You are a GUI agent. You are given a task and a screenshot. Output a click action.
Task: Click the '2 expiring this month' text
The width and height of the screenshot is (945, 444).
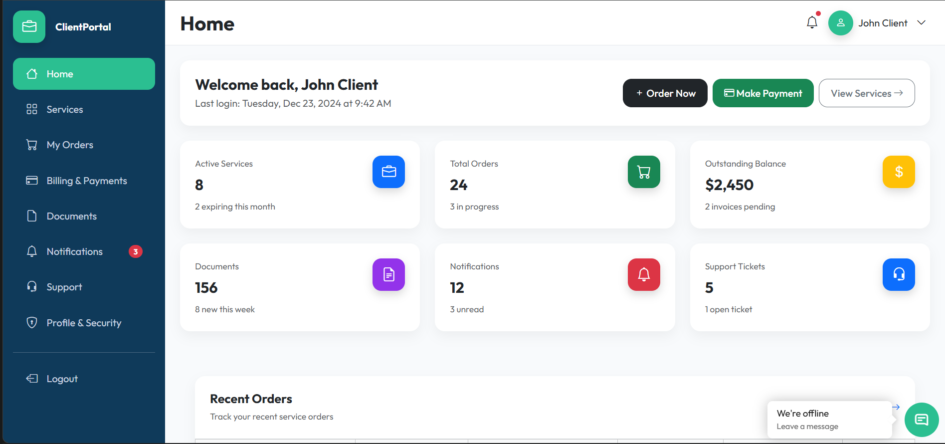coord(235,207)
